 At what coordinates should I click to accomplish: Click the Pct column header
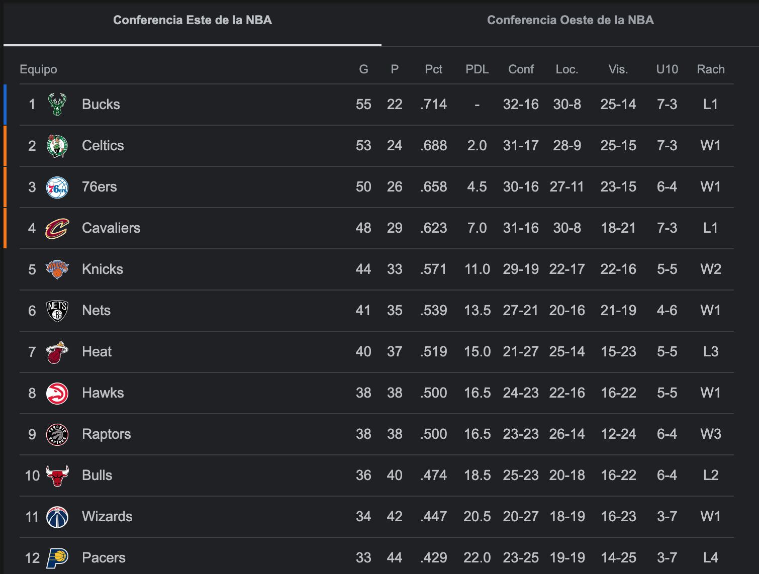[433, 69]
